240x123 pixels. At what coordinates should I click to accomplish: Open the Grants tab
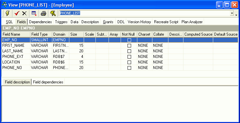point(108,22)
